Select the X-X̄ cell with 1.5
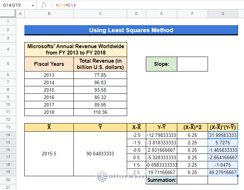 tap(136, 165)
